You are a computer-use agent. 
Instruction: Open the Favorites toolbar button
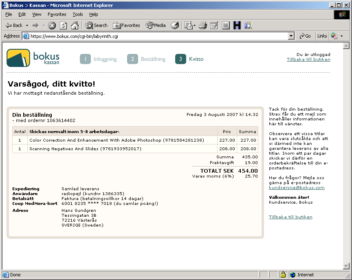(x=126, y=25)
